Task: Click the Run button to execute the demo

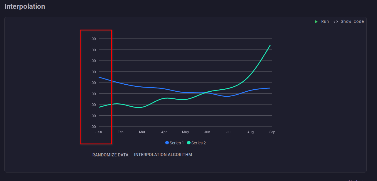Action: click(322, 21)
